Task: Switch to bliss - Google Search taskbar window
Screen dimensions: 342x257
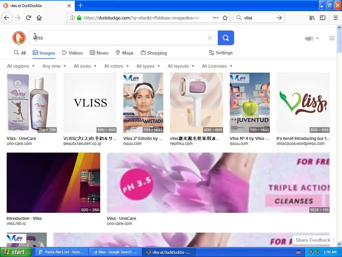Action: [115, 252]
